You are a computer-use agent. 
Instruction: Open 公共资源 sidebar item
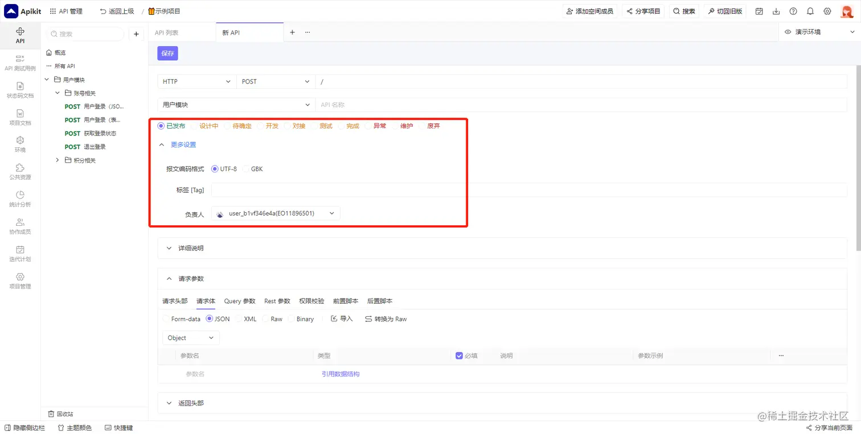20,172
